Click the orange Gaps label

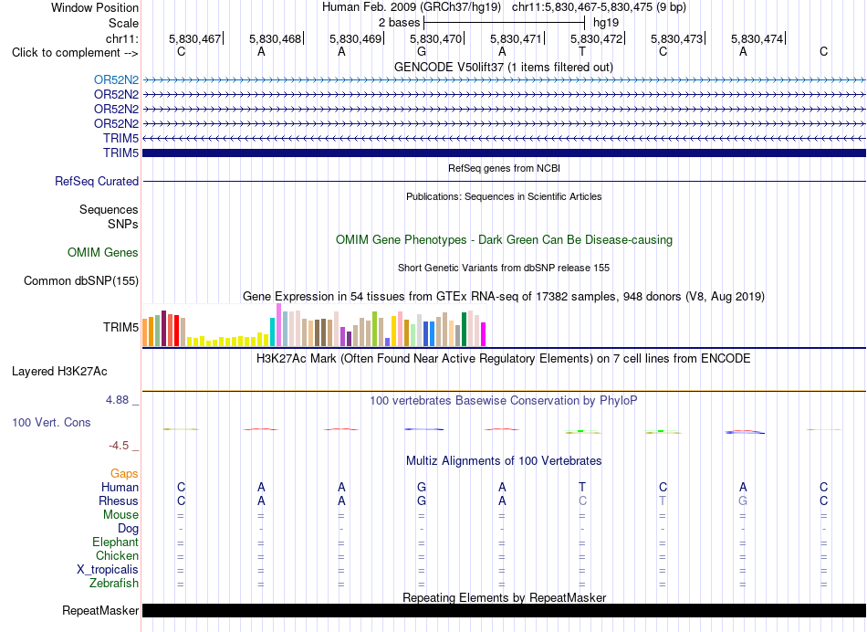click(124, 473)
